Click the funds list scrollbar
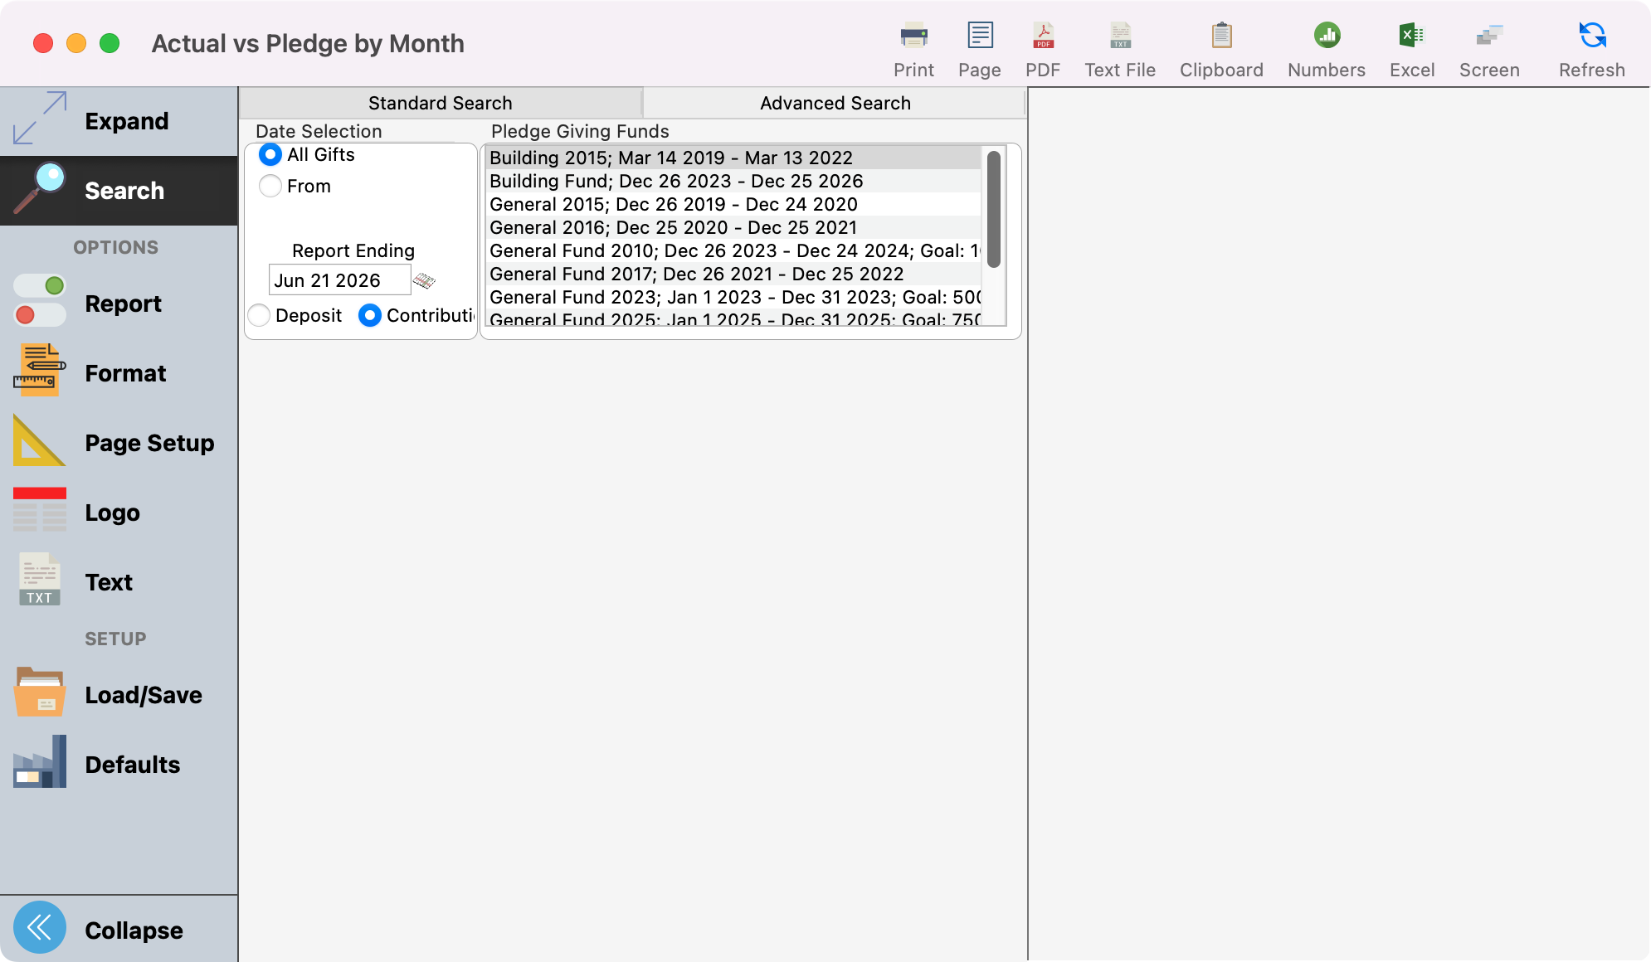Image resolution: width=1651 pixels, height=962 pixels. point(993,209)
